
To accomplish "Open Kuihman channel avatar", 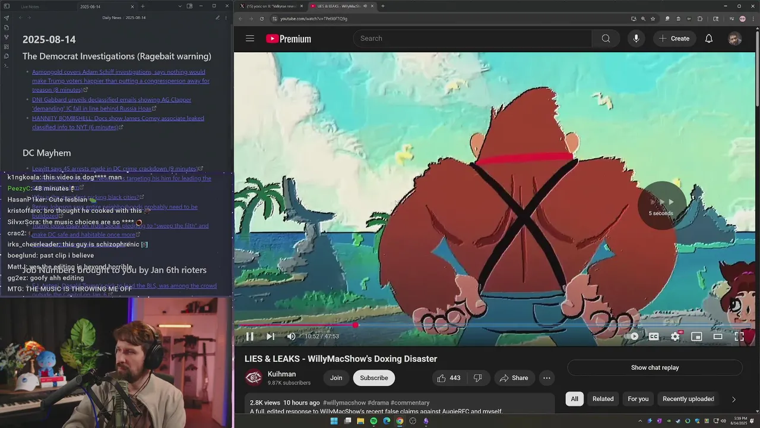I will [x=254, y=378].
